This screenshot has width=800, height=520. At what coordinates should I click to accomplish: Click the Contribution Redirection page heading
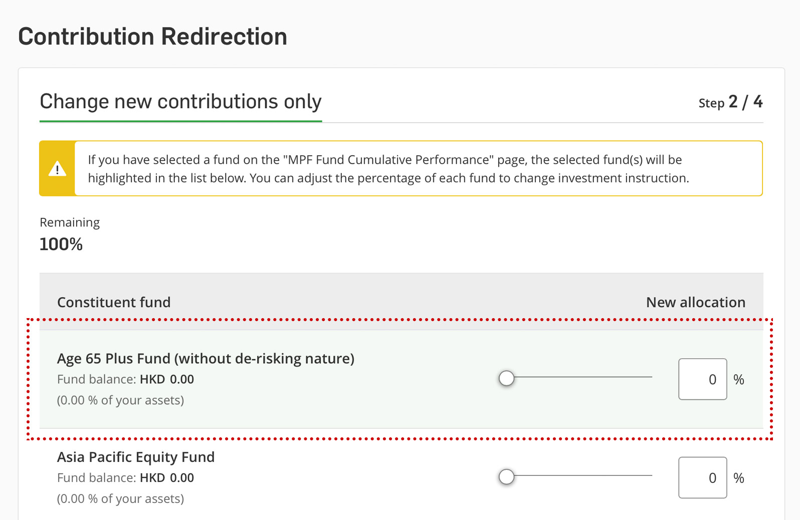(152, 37)
